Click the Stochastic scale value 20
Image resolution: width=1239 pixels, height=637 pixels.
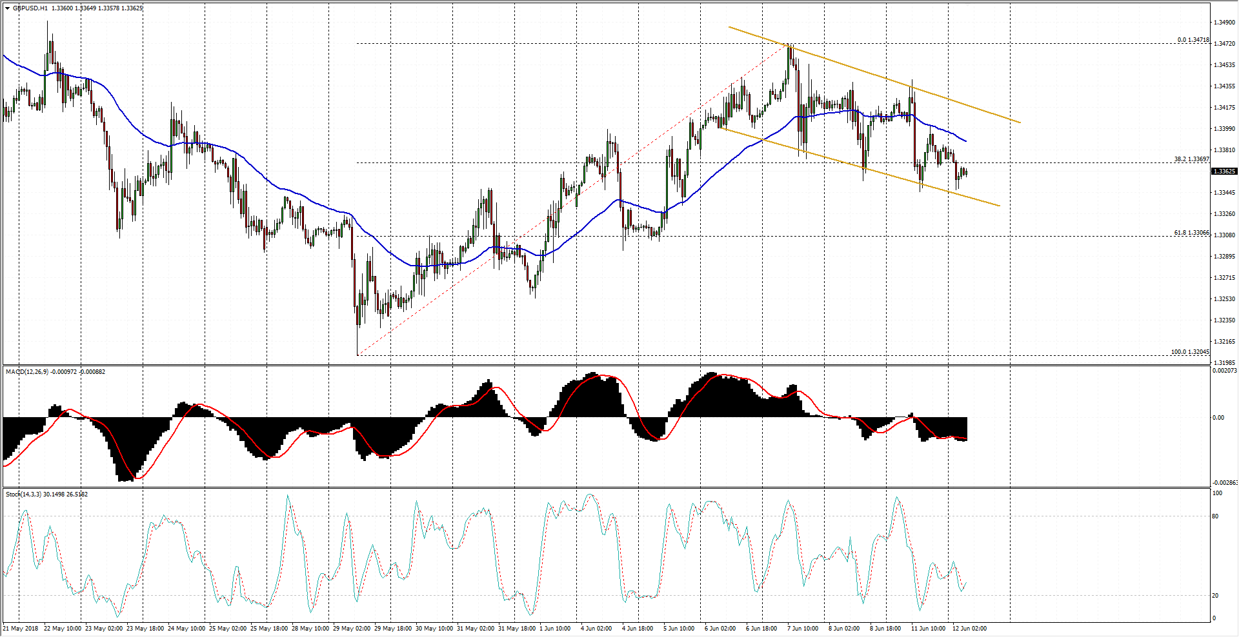click(x=1216, y=596)
